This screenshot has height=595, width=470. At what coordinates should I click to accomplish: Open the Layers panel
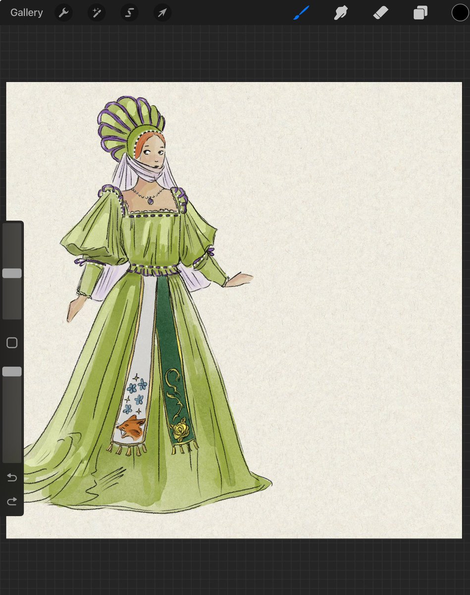click(x=420, y=12)
